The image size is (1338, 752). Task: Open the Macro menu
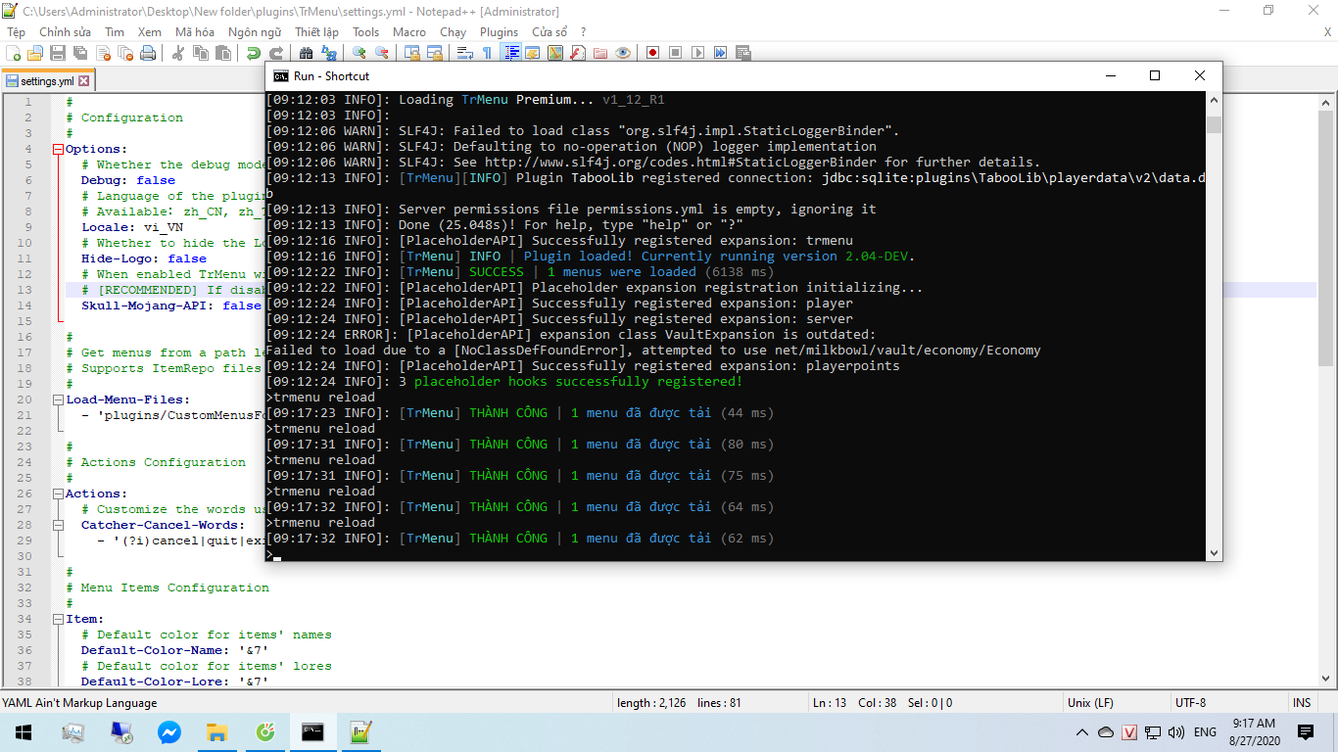point(409,31)
